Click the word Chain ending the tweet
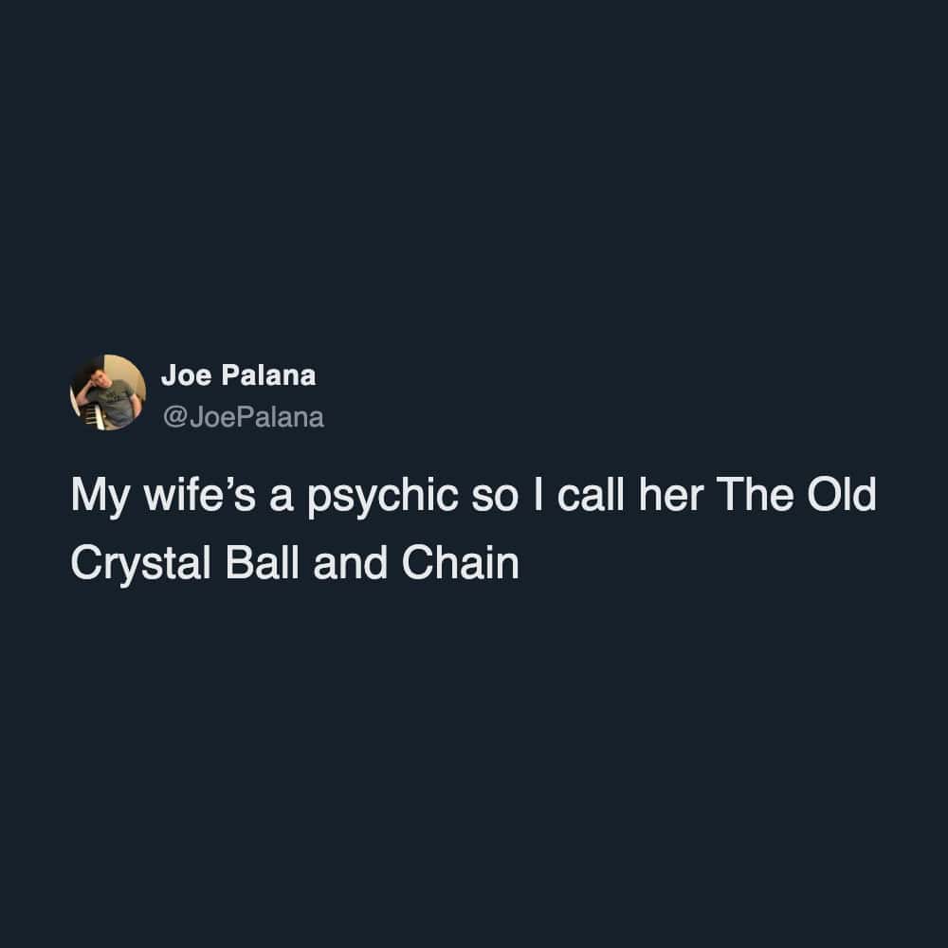 coord(460,563)
